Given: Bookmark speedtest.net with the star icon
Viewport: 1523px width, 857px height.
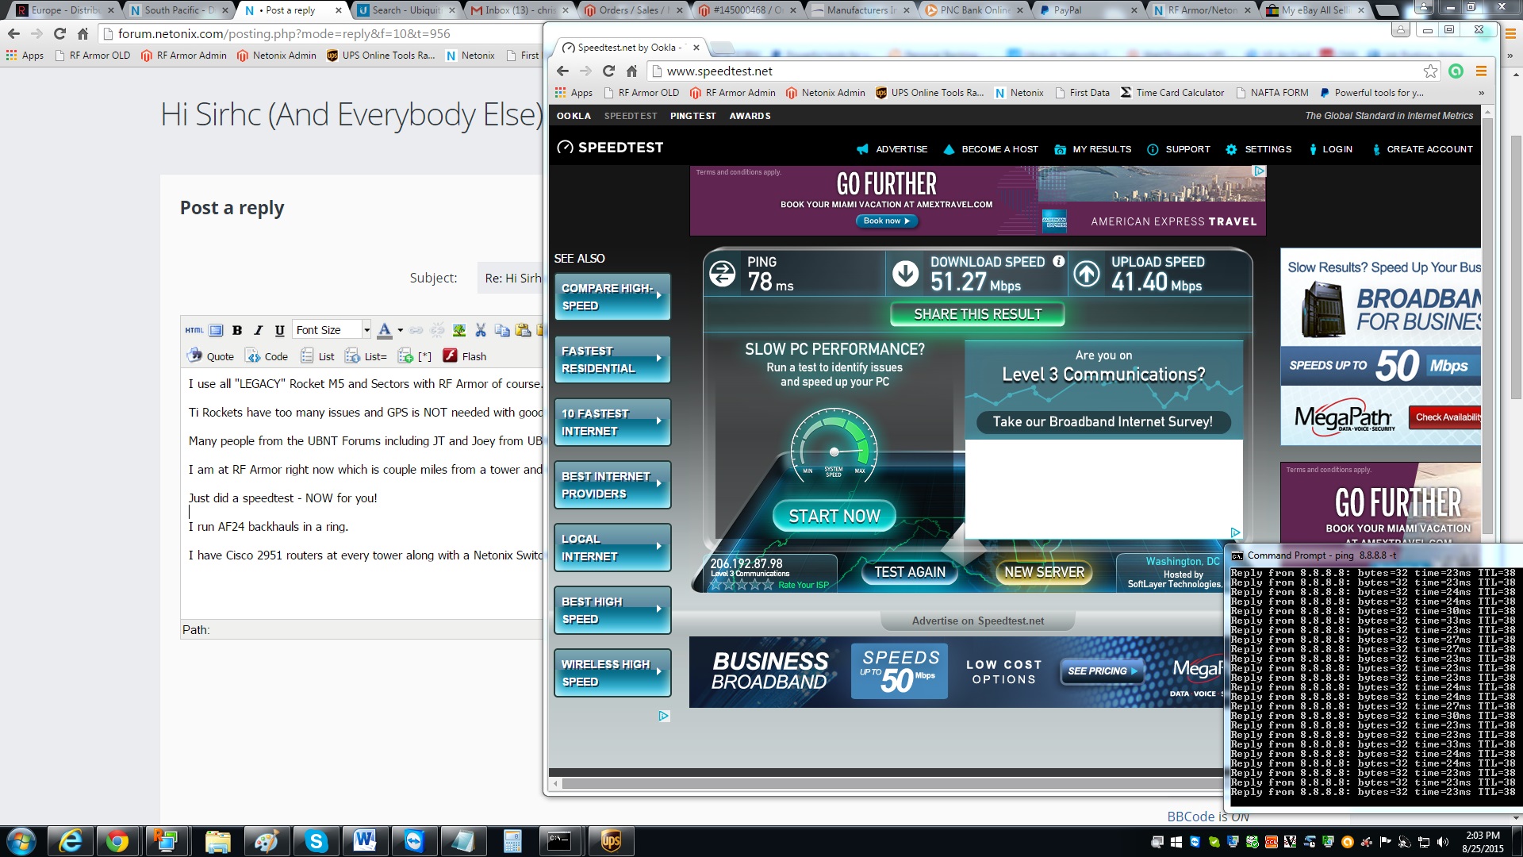Looking at the screenshot, I should tap(1430, 71).
